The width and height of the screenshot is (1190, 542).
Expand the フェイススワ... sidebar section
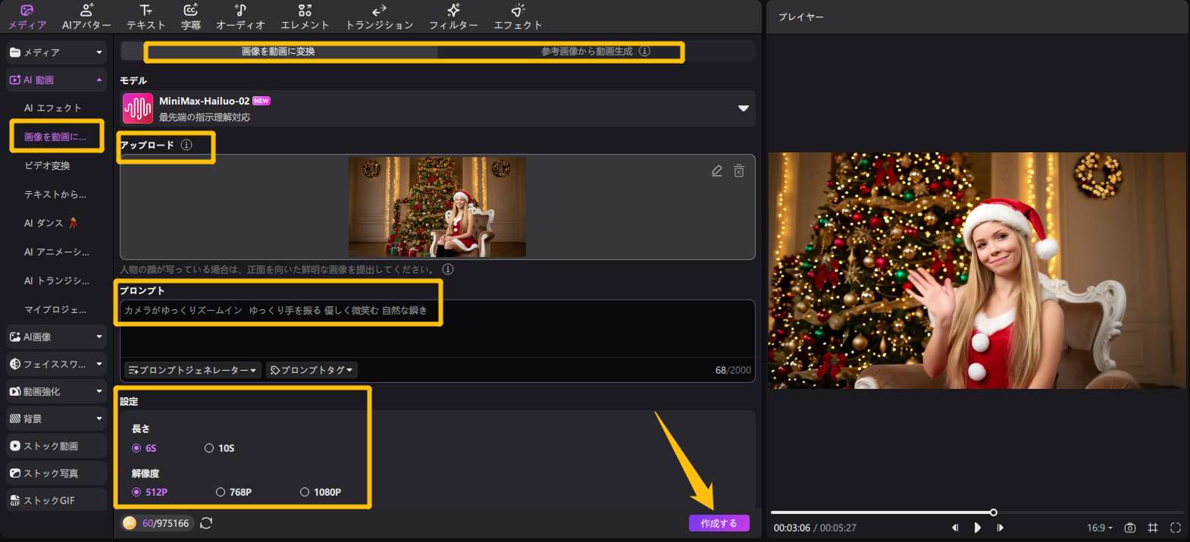point(56,364)
